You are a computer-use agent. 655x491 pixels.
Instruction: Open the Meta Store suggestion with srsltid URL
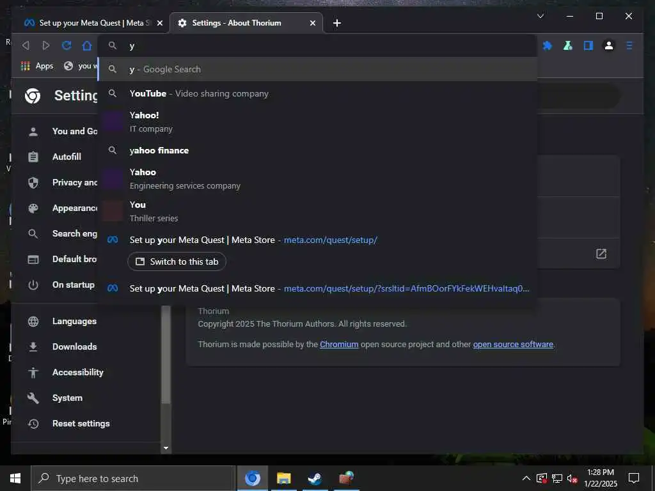pos(318,288)
